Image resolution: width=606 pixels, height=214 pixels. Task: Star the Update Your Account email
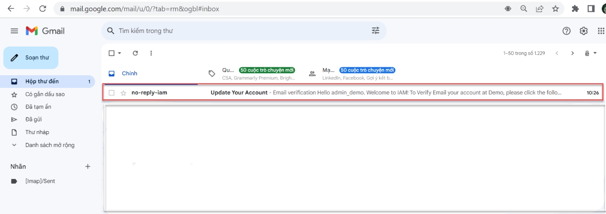[x=124, y=93]
